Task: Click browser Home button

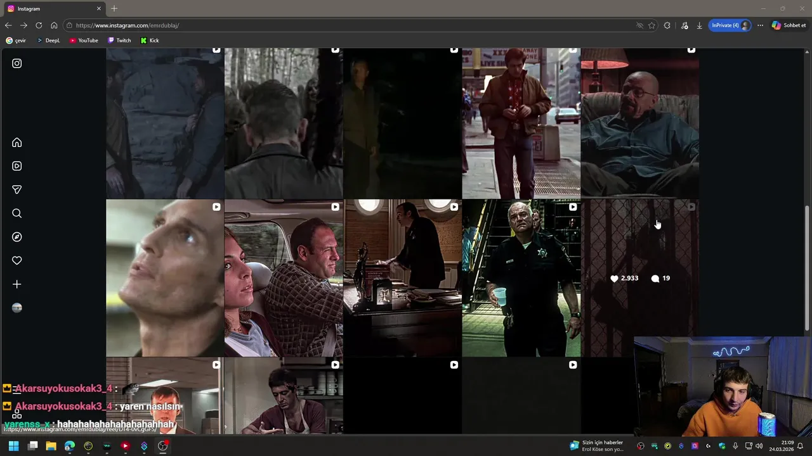Action: [x=54, y=25]
